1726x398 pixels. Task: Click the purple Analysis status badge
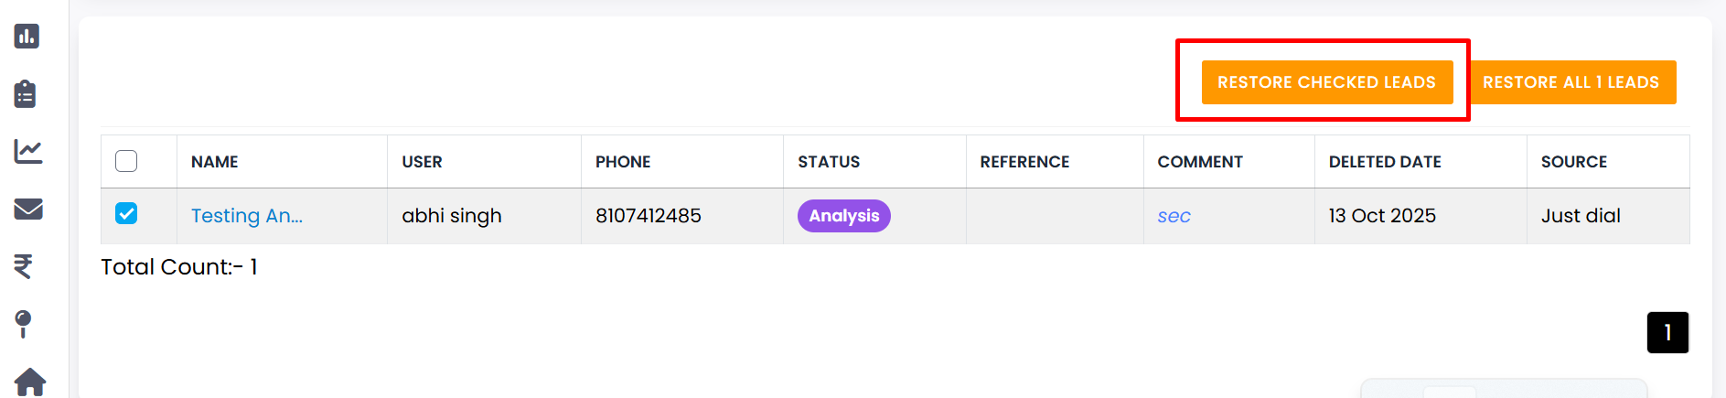coord(843,216)
